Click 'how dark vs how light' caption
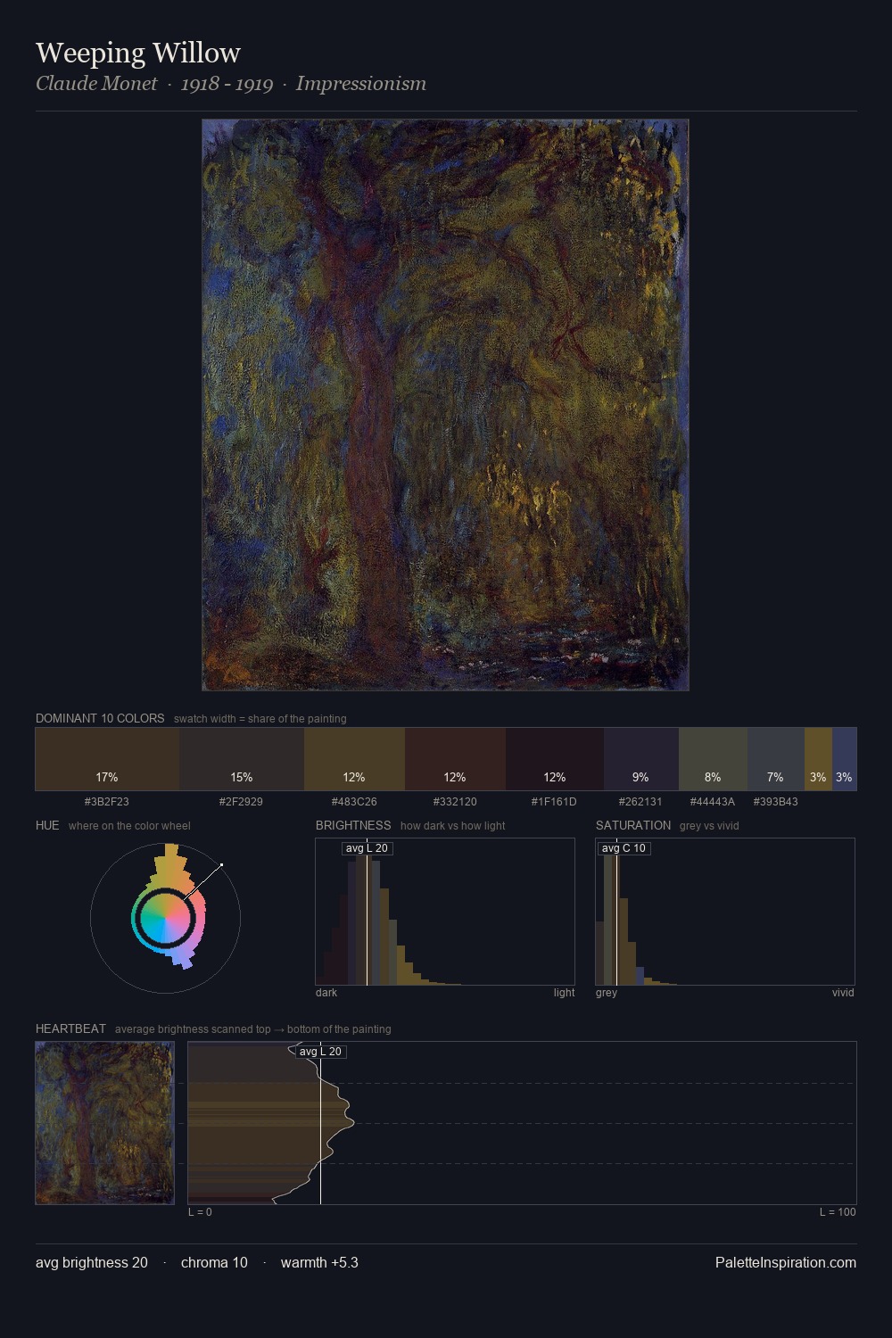The image size is (892, 1338). [453, 826]
